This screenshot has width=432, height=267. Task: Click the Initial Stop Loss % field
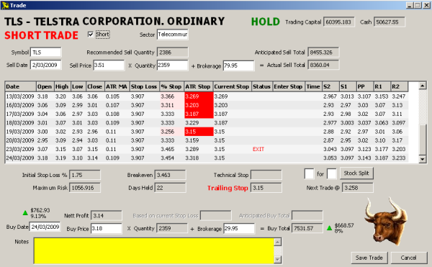pos(85,175)
